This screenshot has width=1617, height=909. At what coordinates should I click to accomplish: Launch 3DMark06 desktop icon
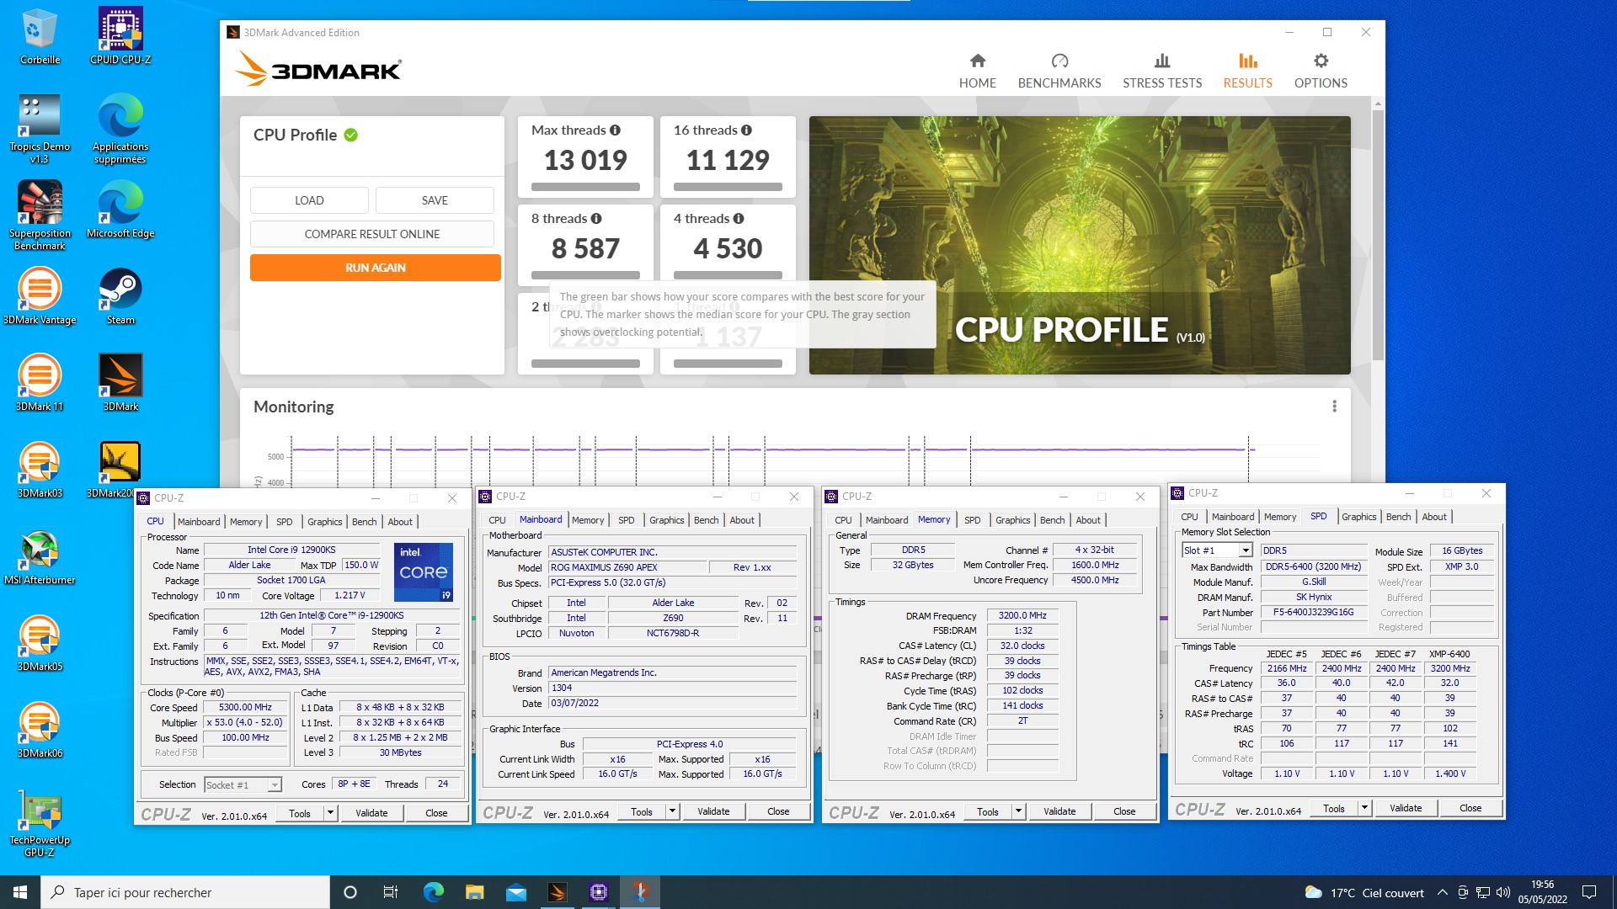click(x=40, y=731)
